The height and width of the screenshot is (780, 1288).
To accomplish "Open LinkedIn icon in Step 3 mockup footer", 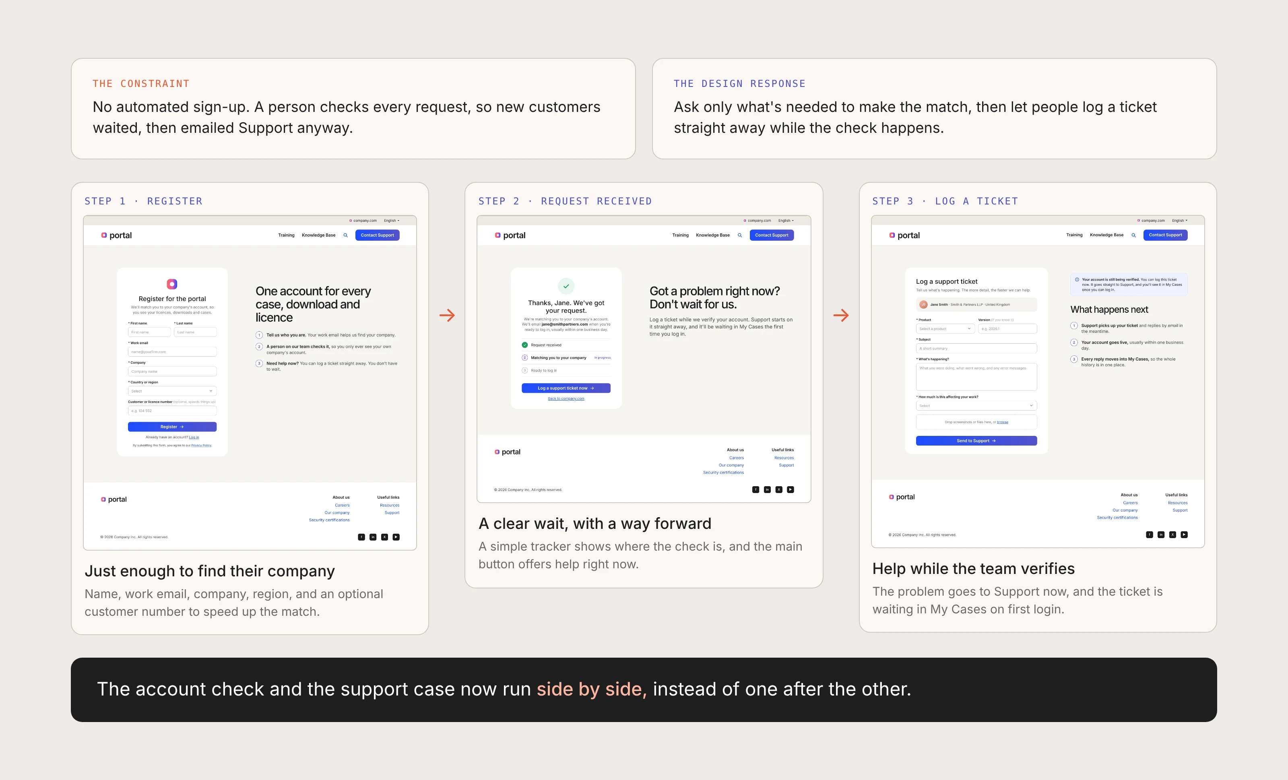I will [x=1161, y=535].
